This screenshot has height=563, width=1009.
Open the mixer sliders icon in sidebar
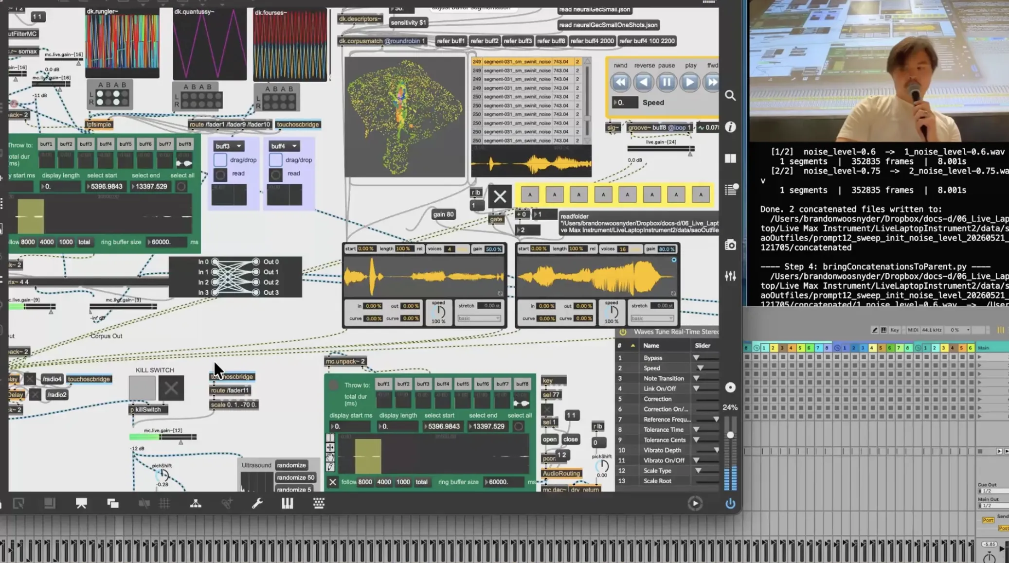(730, 276)
